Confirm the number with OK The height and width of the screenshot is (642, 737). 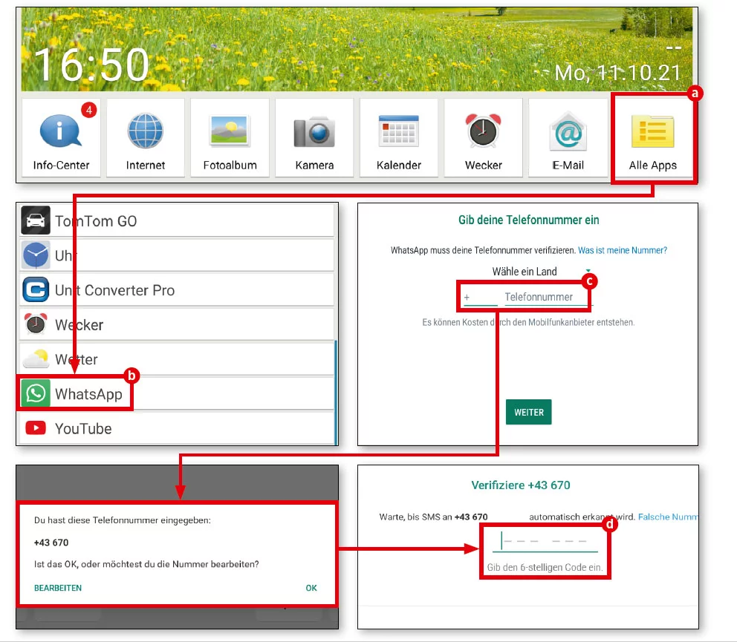311,588
